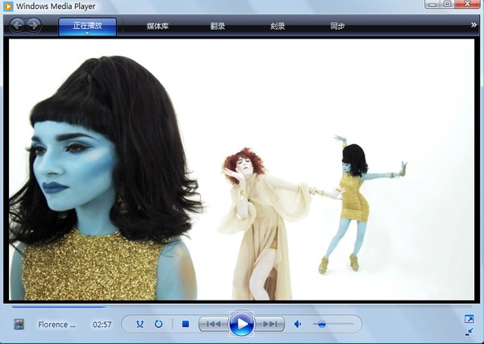
Task: Click the Back navigation arrow
Action: click(17, 26)
